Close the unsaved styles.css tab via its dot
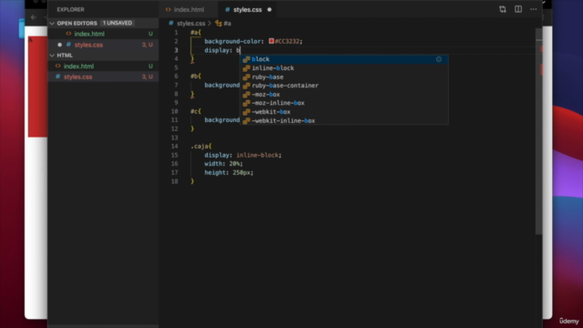Screen dimensions: 583x328 [270, 10]
